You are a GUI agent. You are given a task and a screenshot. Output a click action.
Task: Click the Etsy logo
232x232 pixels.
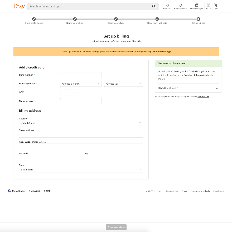(19, 6)
